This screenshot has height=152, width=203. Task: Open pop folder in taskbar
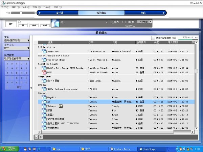click(x=65, y=149)
